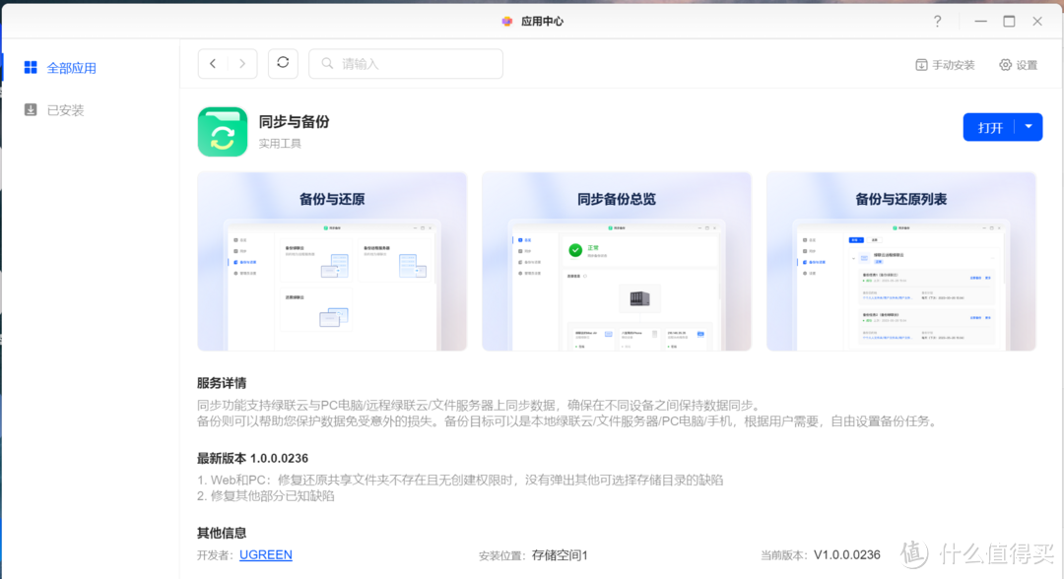Click the search magnifier icon
1064x579 pixels.
[327, 63]
